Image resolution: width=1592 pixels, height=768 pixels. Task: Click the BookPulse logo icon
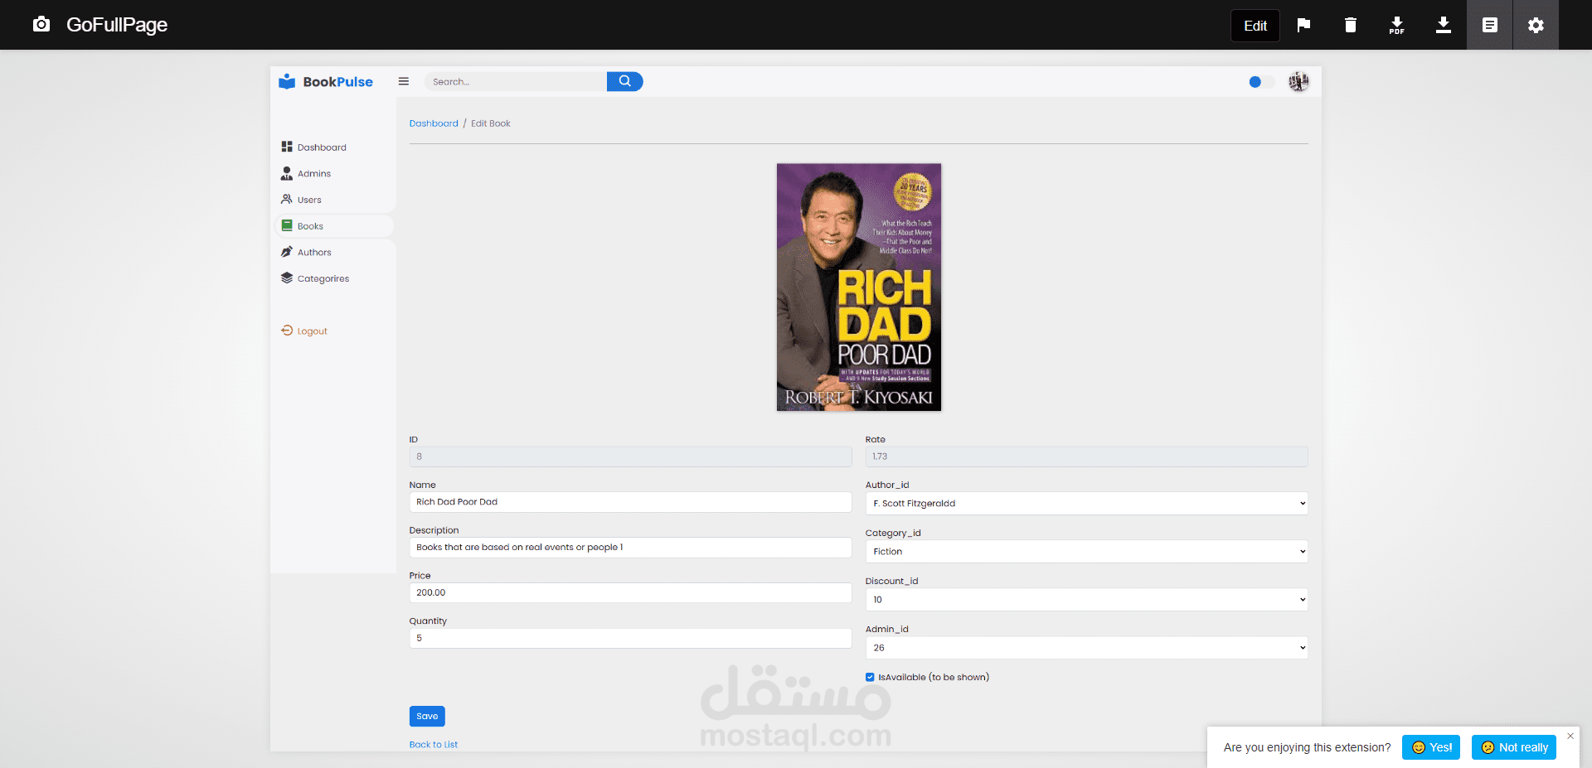287,81
